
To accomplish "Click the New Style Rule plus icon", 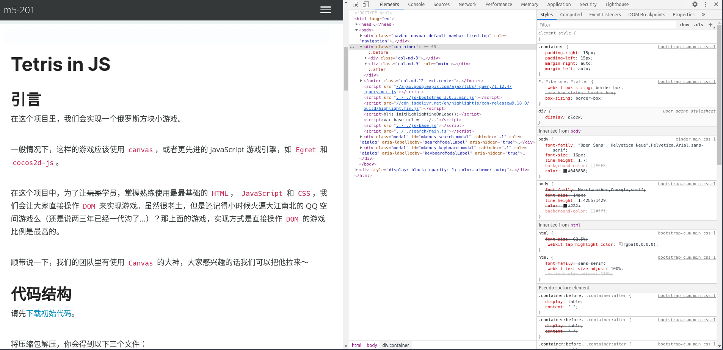I will coord(710,25).
